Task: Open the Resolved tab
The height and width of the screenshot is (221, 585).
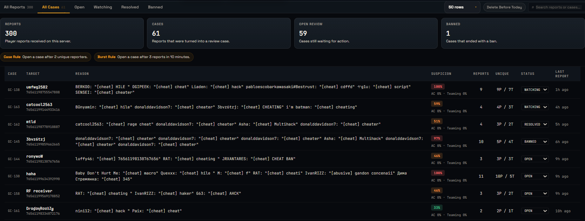Action: (x=130, y=7)
